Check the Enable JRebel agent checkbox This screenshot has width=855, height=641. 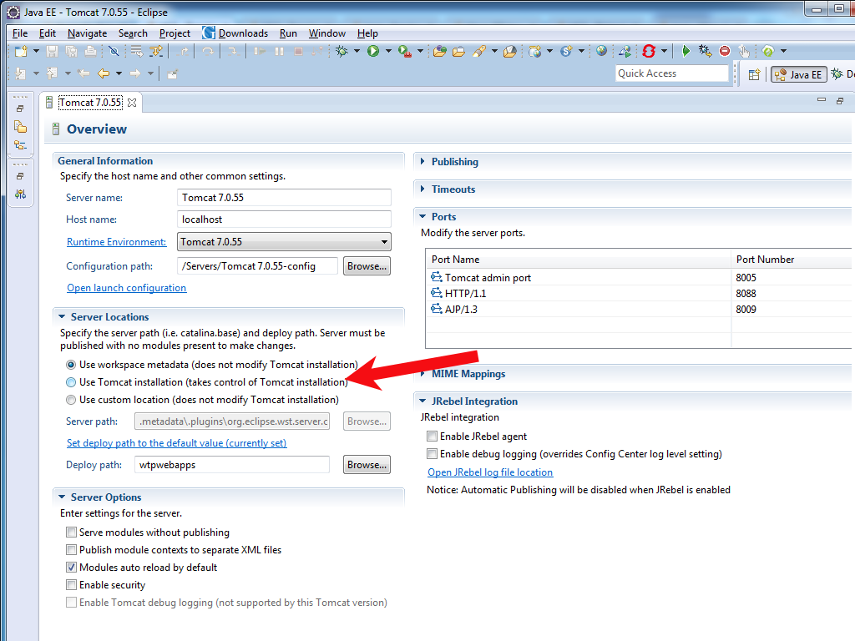coord(432,436)
